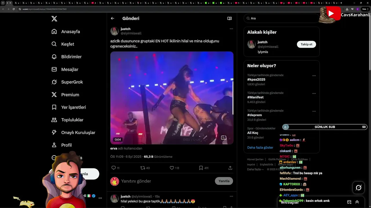Click the Onaylı Kuruluşlar lightning icon
This screenshot has height=208, width=371.
pyautogui.click(x=54, y=132)
